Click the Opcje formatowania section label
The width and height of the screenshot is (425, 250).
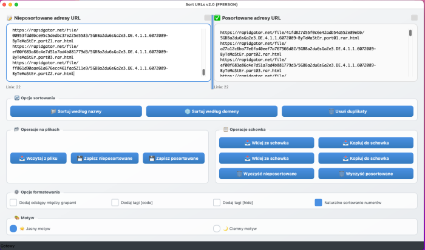click(x=40, y=192)
